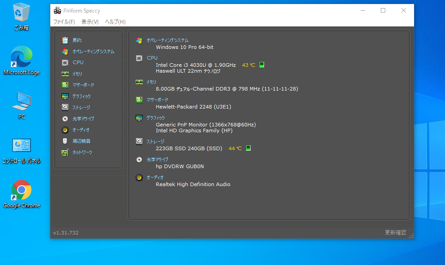Click the hp DVDRW GUB0N text
This screenshot has height=265, width=445.
tap(180, 166)
